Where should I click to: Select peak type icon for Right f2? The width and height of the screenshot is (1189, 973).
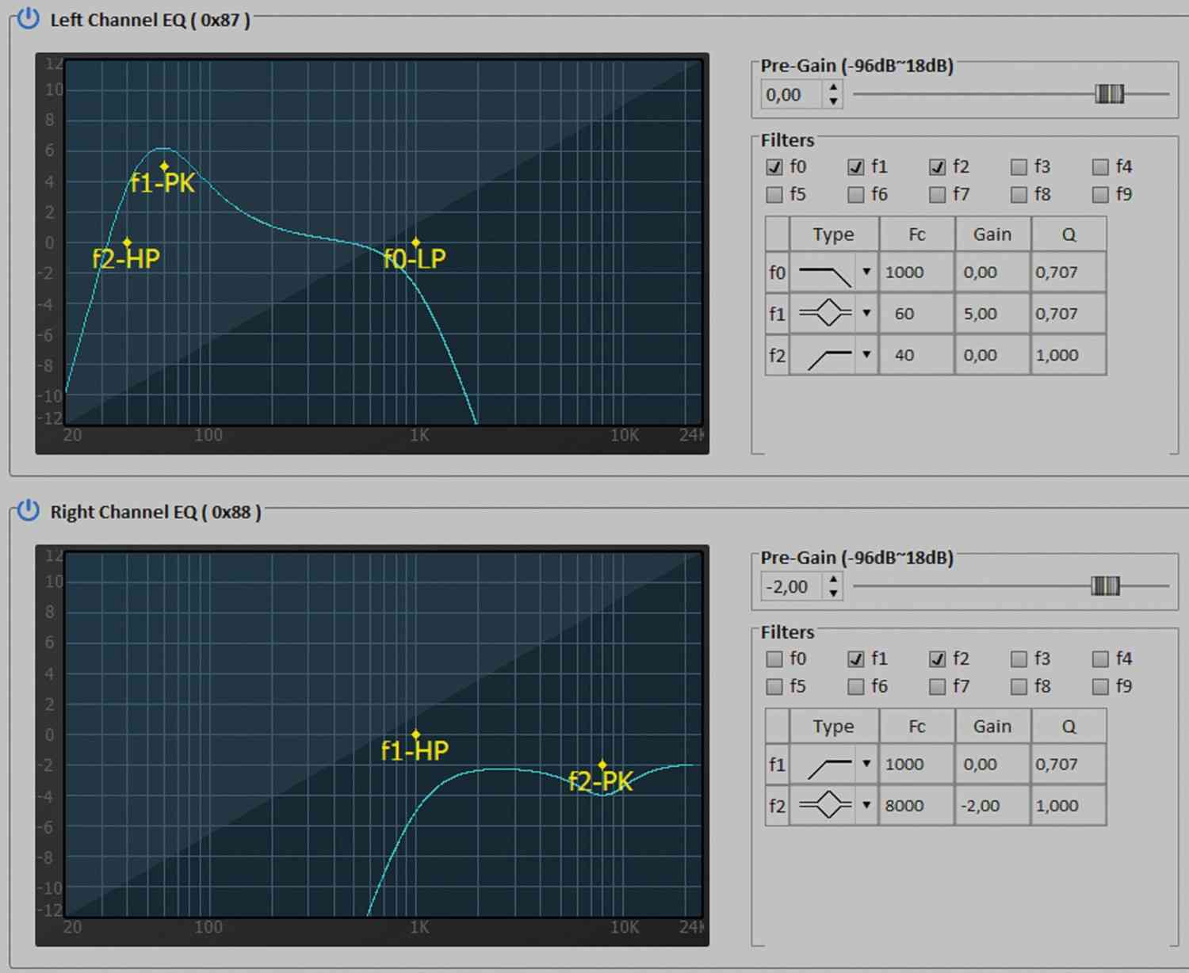[824, 806]
